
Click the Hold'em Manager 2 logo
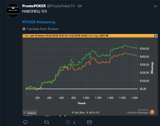click(x=152, y=112)
